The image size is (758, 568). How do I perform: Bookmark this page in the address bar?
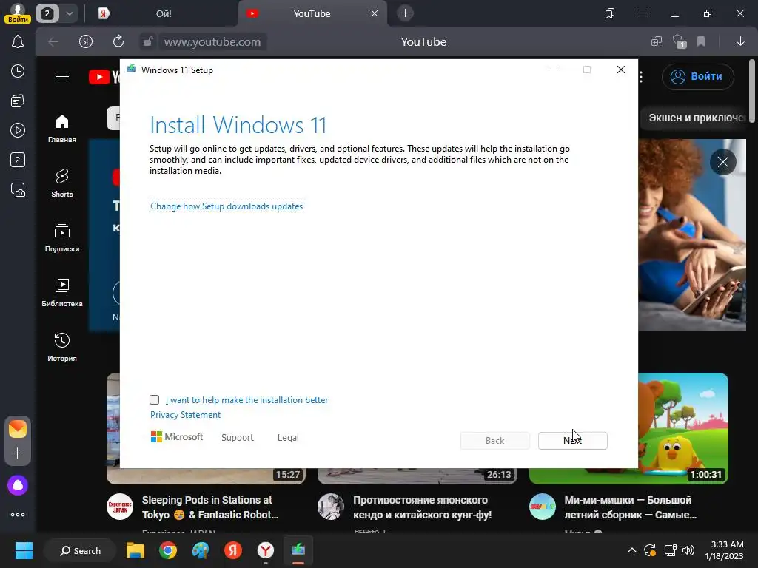coord(701,42)
